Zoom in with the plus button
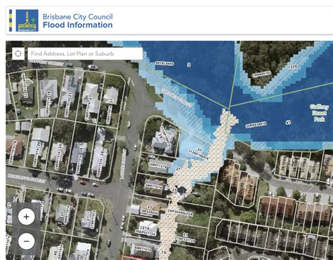The width and height of the screenshot is (333, 260). [27, 217]
